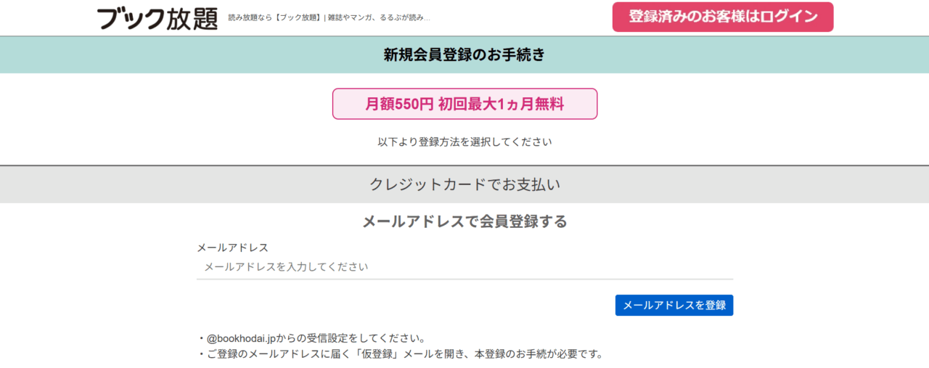This screenshot has width=929, height=368.
Task: Click the 雑誌やマンガ、るるぶが読み… tagline portion
Action: (380, 17)
